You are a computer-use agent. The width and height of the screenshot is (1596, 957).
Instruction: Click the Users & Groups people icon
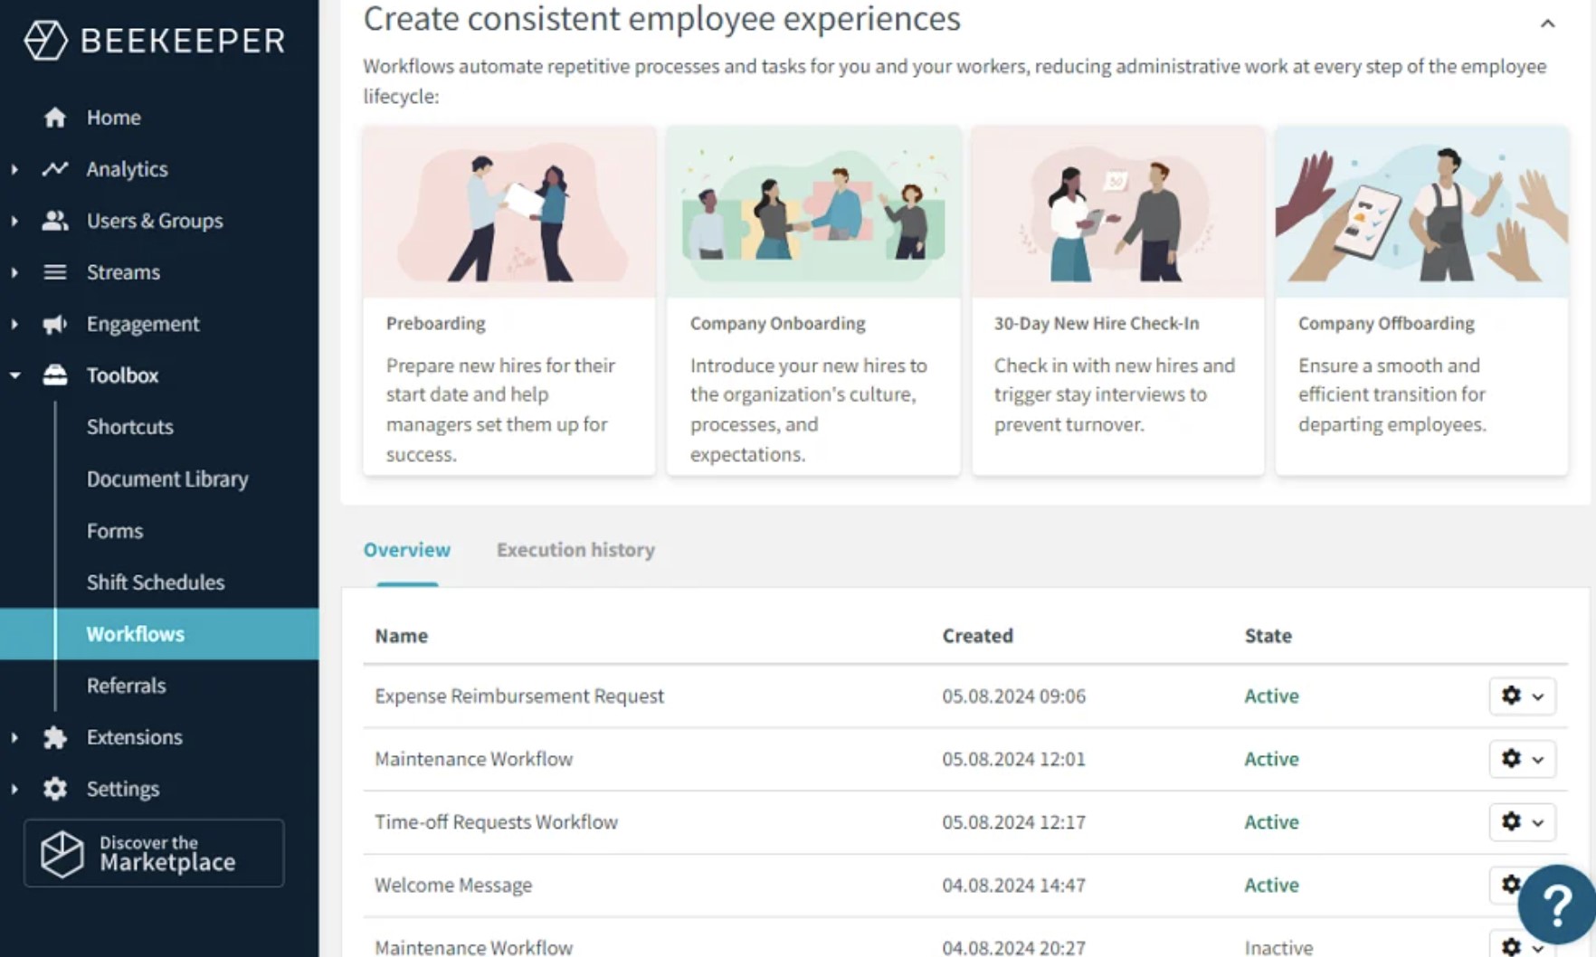[55, 221]
